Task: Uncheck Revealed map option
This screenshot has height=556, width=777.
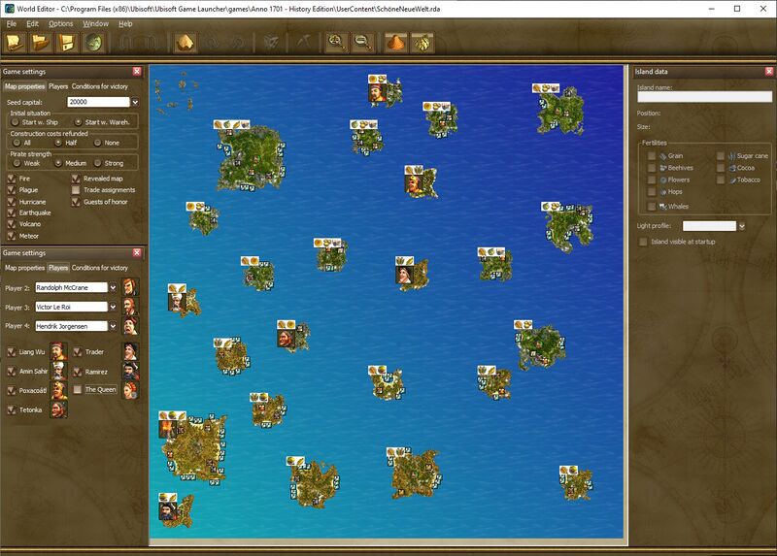Action: point(76,179)
